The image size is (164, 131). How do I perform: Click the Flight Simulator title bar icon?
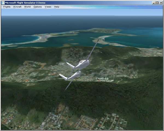point(3,3)
